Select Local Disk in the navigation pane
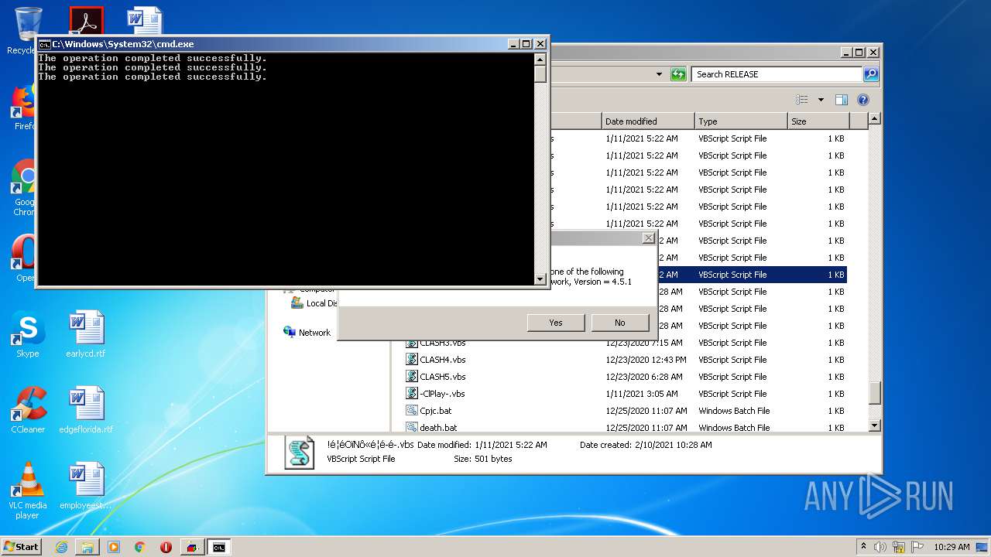991x557 pixels. pos(314,303)
